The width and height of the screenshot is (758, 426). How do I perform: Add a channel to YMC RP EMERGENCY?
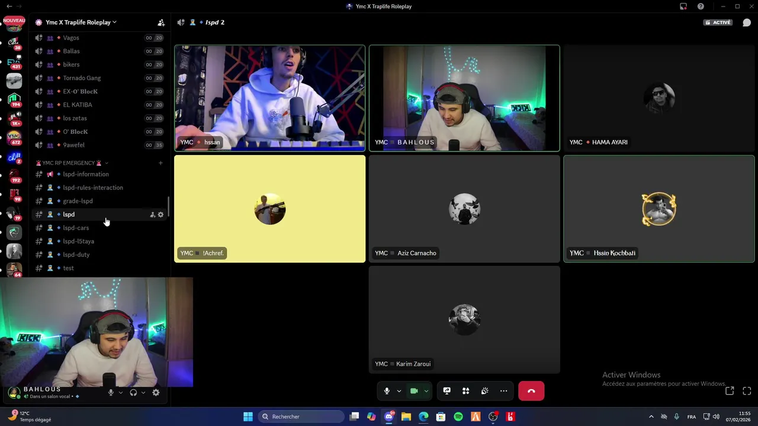click(x=160, y=163)
